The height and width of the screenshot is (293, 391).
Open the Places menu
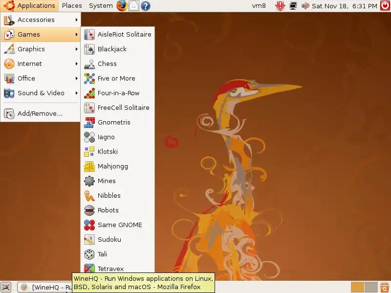[x=72, y=6]
